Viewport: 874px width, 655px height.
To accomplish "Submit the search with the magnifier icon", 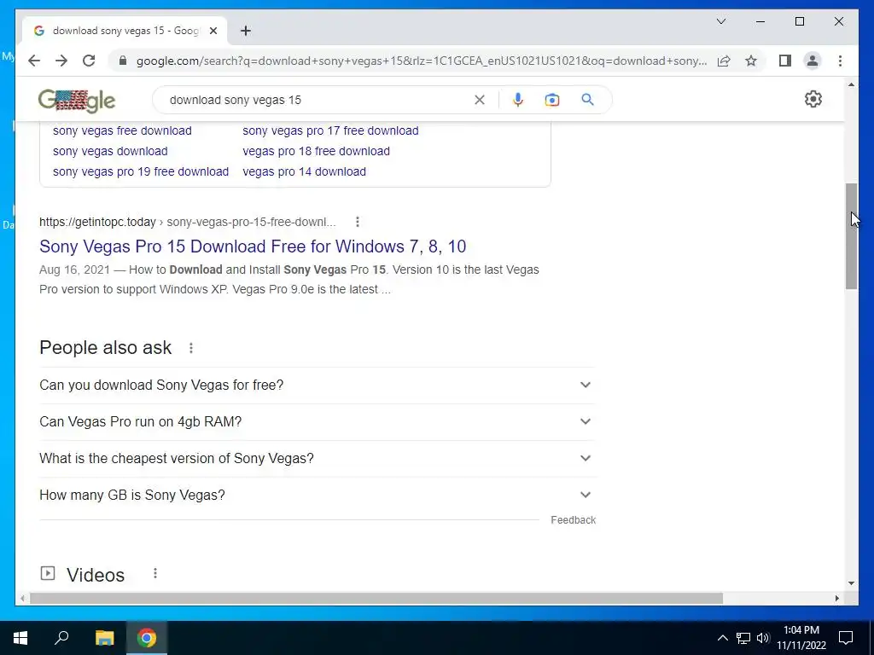I will pyautogui.click(x=587, y=100).
